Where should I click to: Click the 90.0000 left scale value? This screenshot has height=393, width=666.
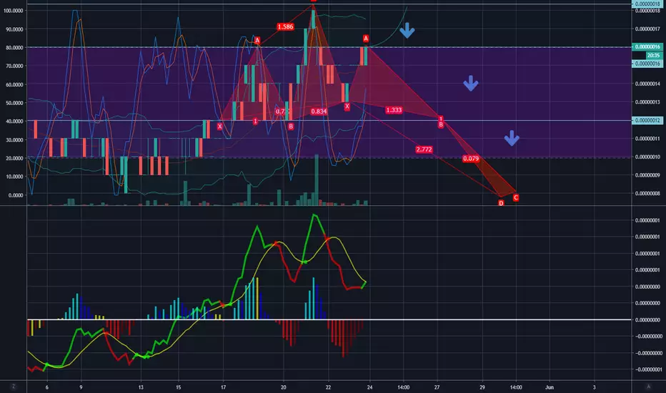[x=14, y=29]
